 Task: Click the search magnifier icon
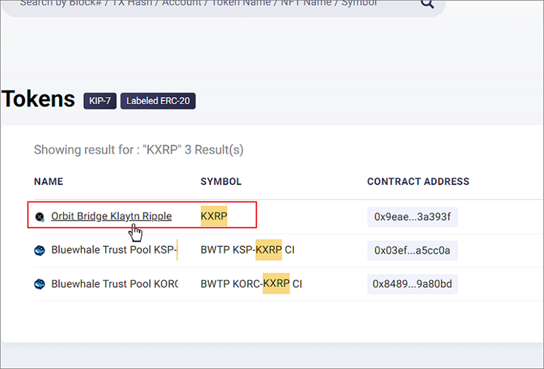coord(427,3)
